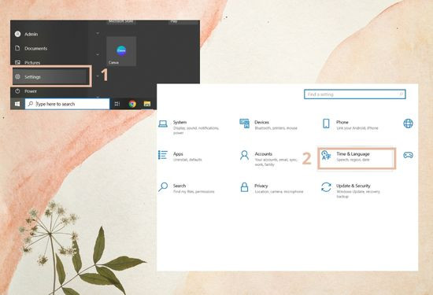Click the Gaming controller icon
Image resolution: width=433 pixels, height=295 pixels.
coord(408,155)
